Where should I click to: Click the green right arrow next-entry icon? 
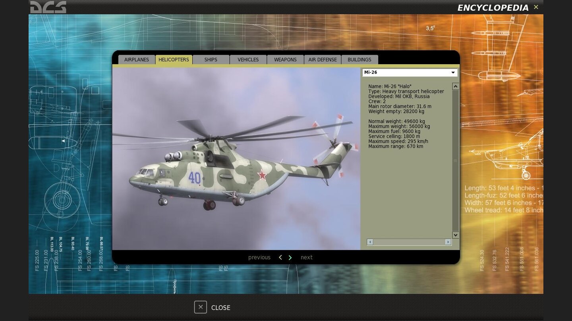coord(290,258)
